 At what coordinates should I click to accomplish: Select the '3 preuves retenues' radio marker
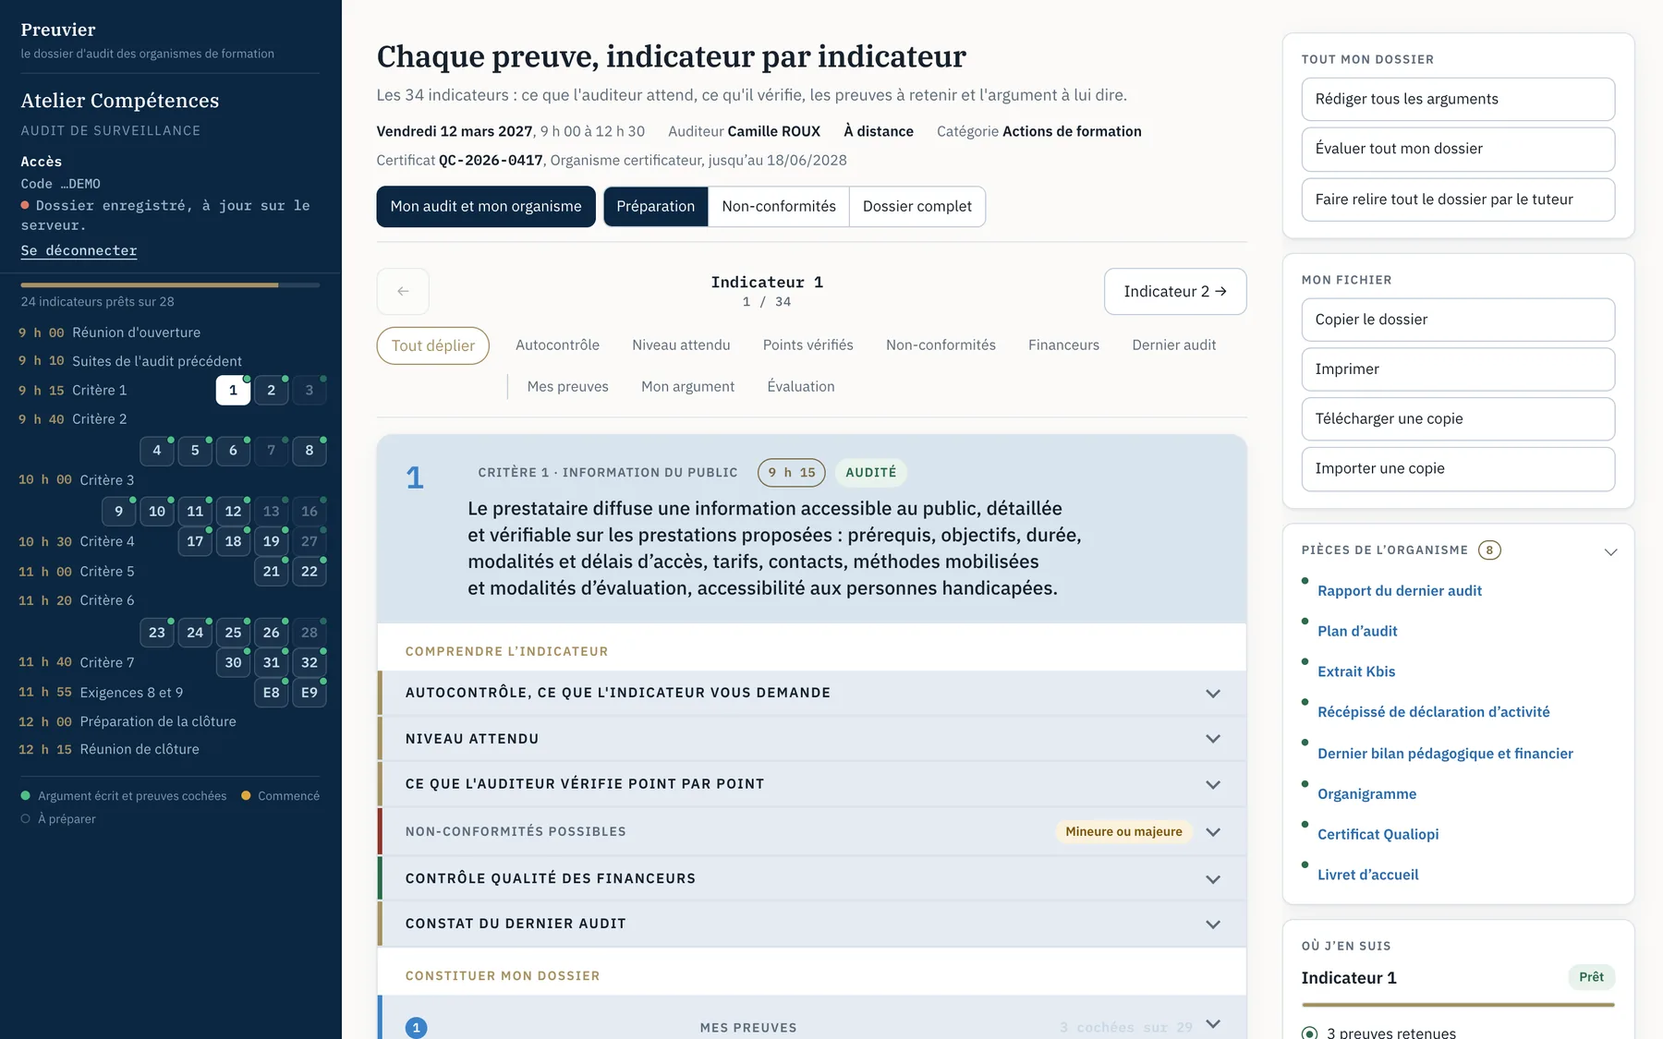tap(1310, 1033)
